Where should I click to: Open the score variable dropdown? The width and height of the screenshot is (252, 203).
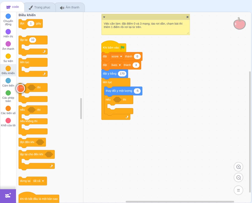[117, 56]
